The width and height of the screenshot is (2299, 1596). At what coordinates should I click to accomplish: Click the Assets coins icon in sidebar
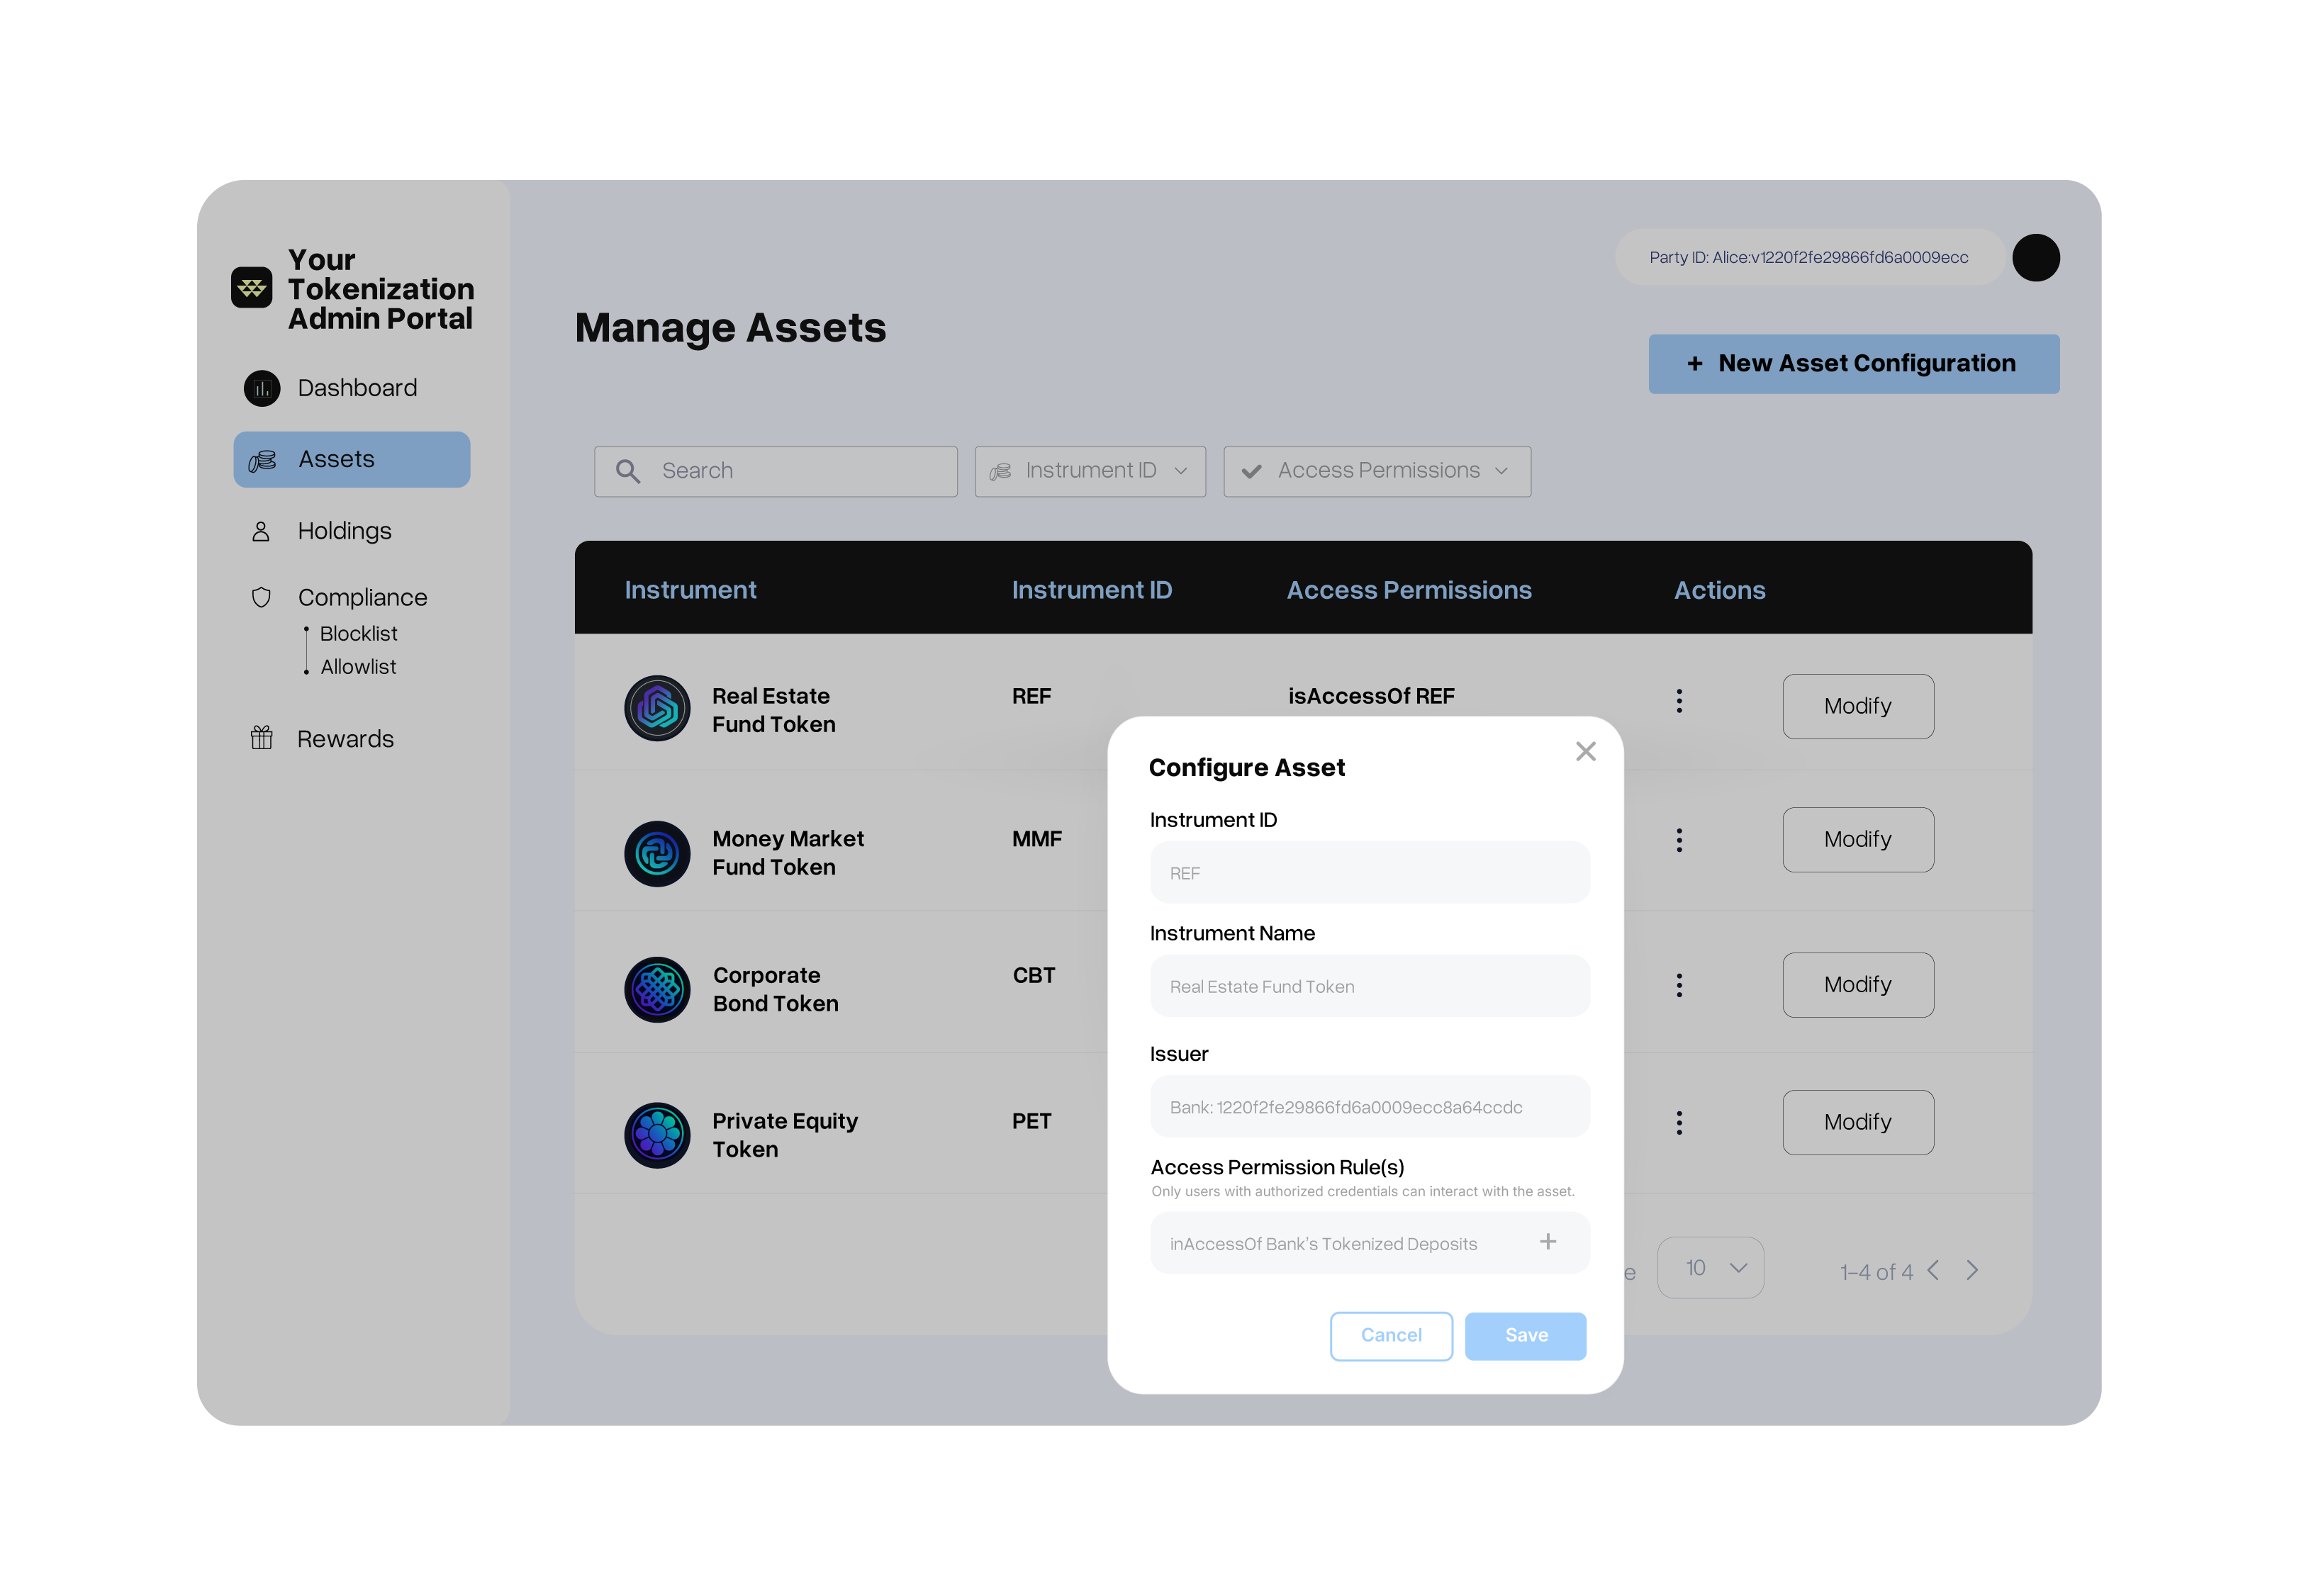pyautogui.click(x=262, y=460)
